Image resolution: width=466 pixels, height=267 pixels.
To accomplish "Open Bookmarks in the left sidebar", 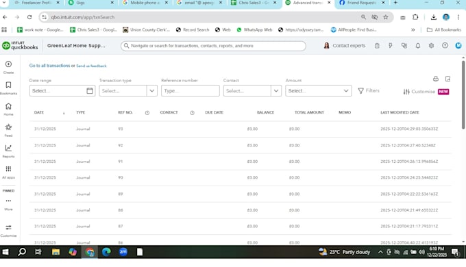I will (x=8, y=88).
